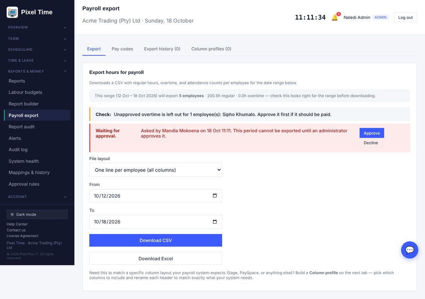Image resolution: width=425 pixels, height=299 pixels.
Task: Collapse the Reports & Money section
Action: coord(37,71)
